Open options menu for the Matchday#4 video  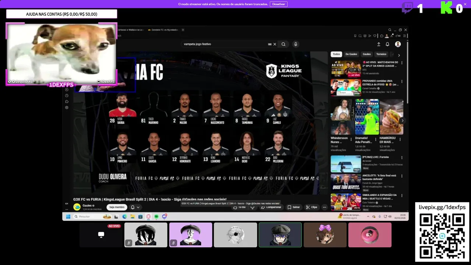[x=401, y=63]
